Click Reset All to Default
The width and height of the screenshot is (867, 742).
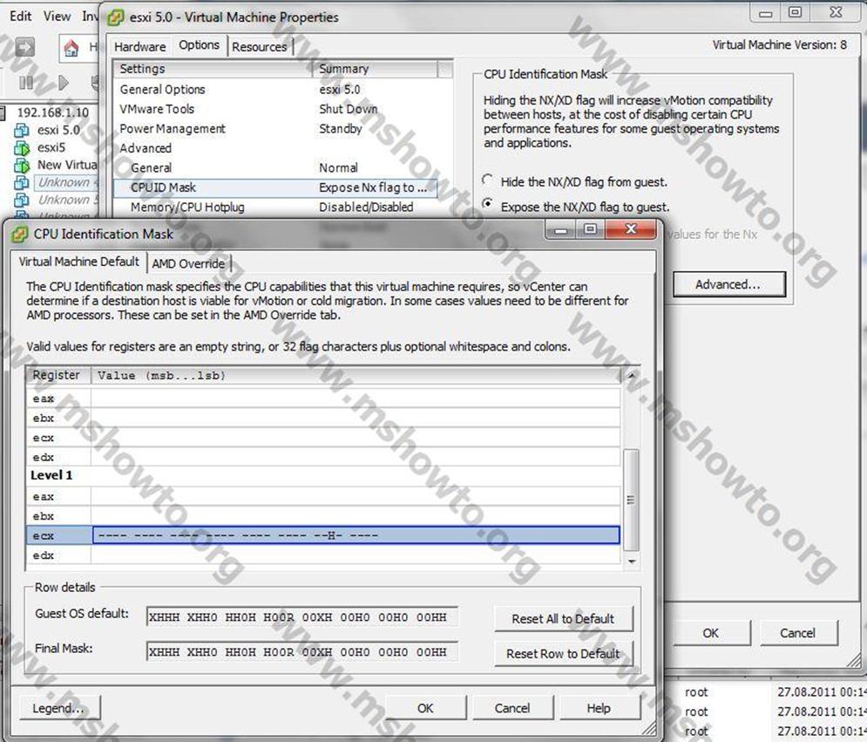click(564, 618)
